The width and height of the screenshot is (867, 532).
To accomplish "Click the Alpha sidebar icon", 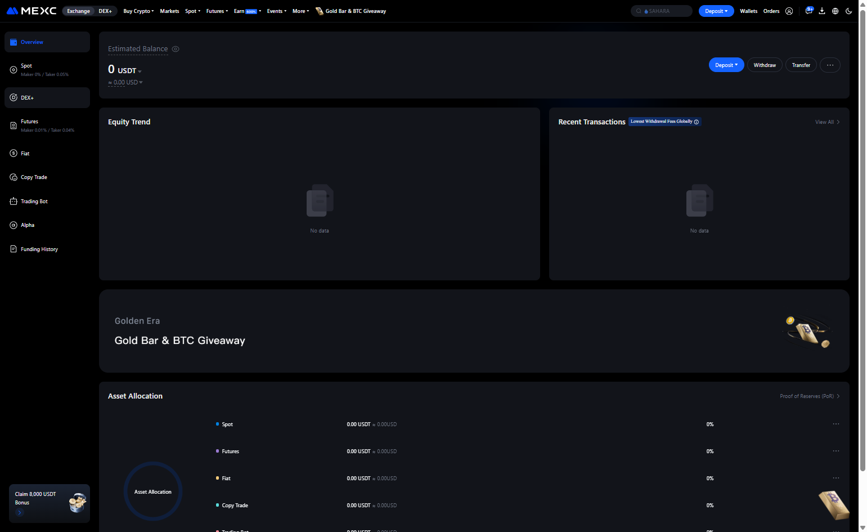I will [14, 225].
